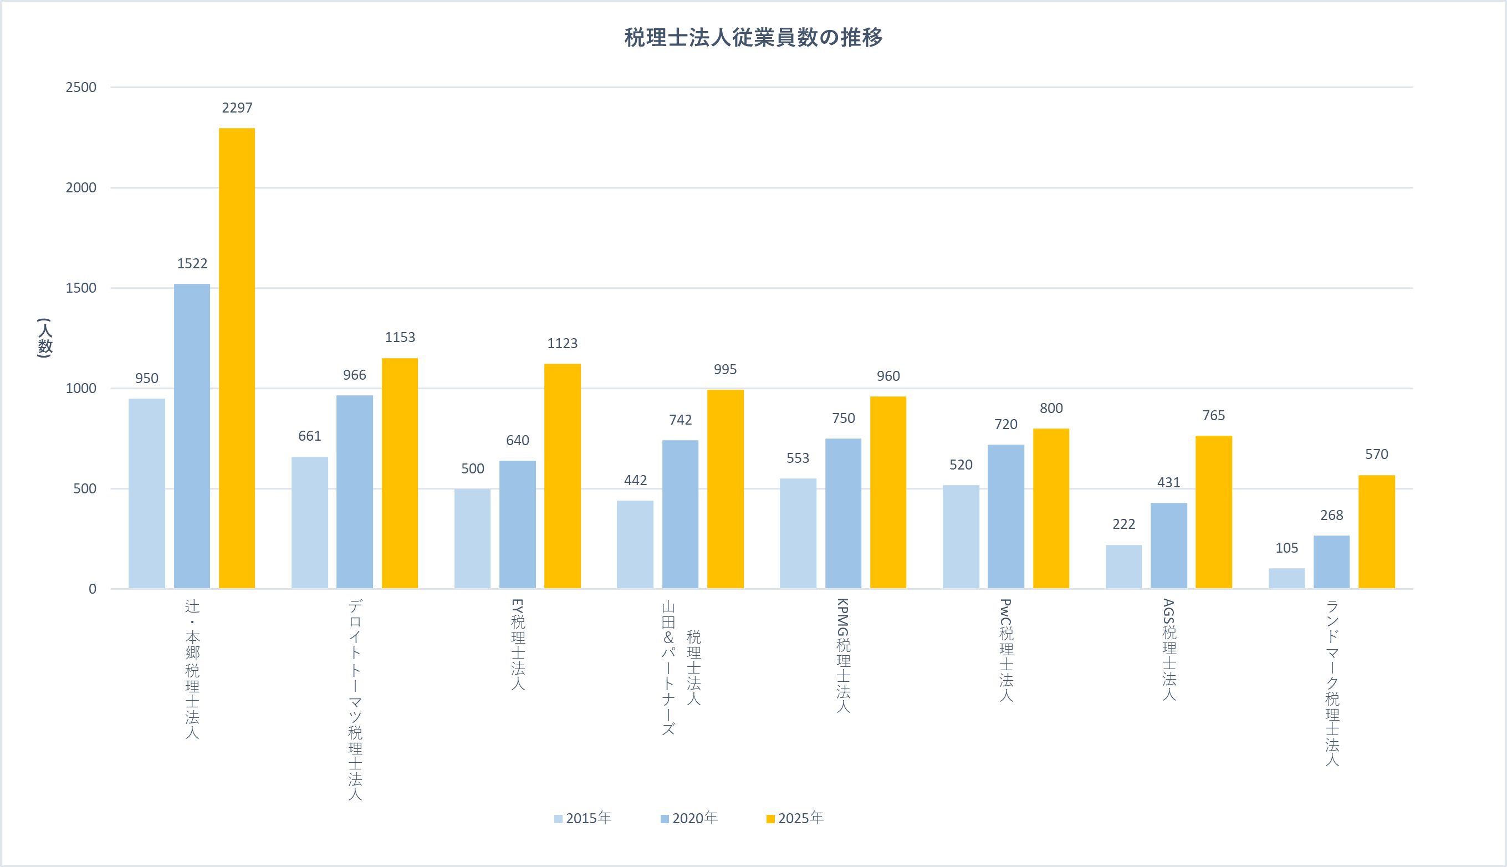Select the 1522 blue bar
The image size is (1507, 867).
(x=192, y=436)
